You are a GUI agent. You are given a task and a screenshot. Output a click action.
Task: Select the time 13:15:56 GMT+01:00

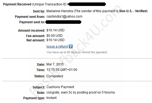pos(62,70)
